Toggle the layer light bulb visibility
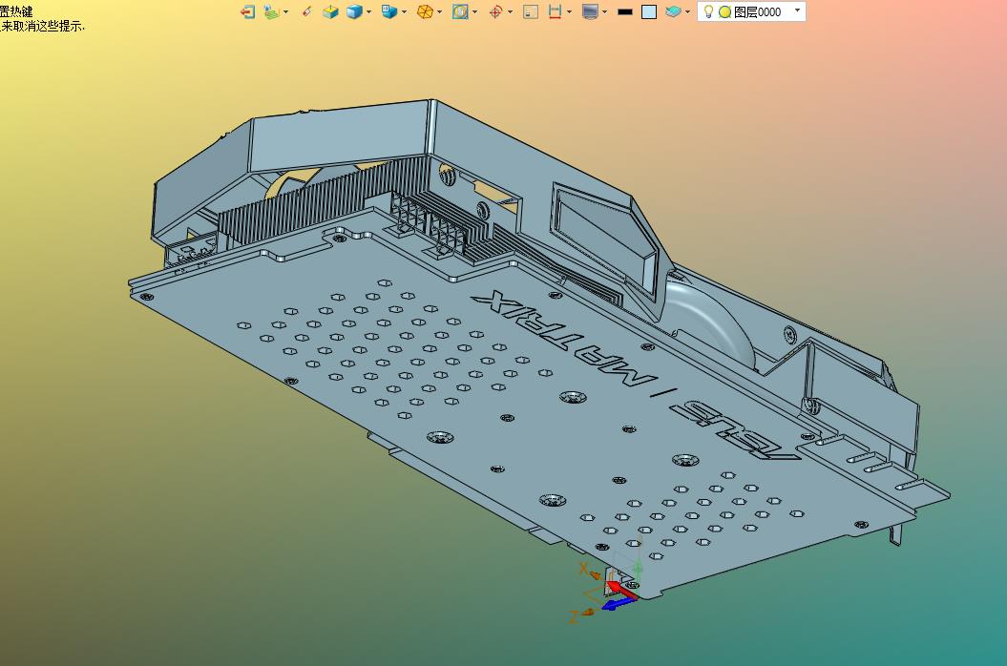 pos(708,11)
